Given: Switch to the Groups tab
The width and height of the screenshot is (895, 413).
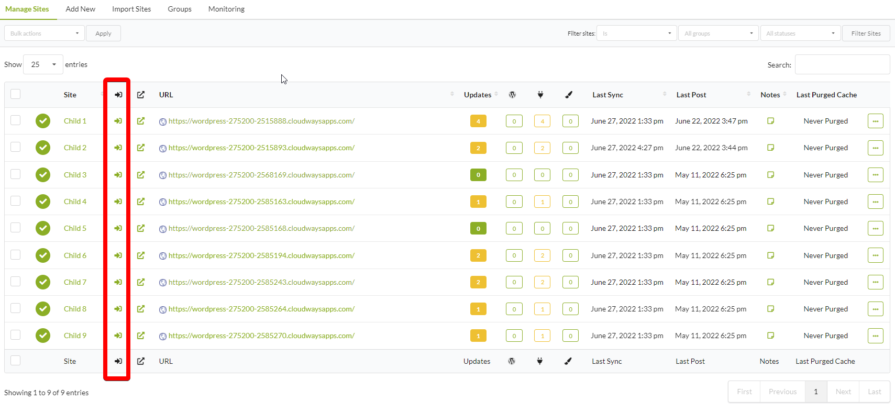Looking at the screenshot, I should coord(180,9).
